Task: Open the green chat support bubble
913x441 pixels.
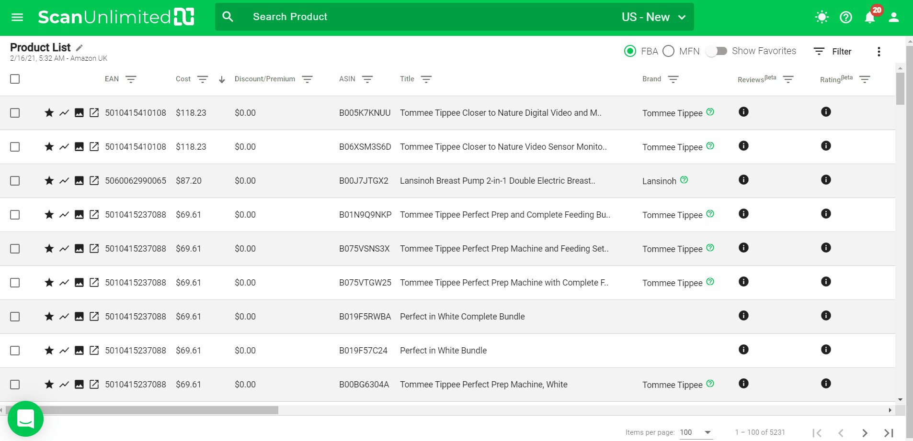Action: (25, 419)
